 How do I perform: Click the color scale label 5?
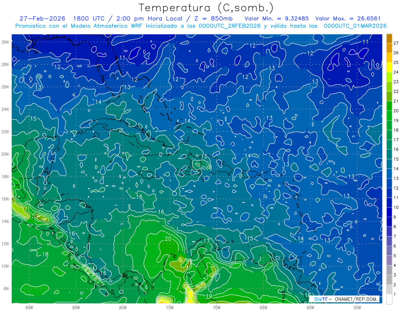click(x=395, y=256)
